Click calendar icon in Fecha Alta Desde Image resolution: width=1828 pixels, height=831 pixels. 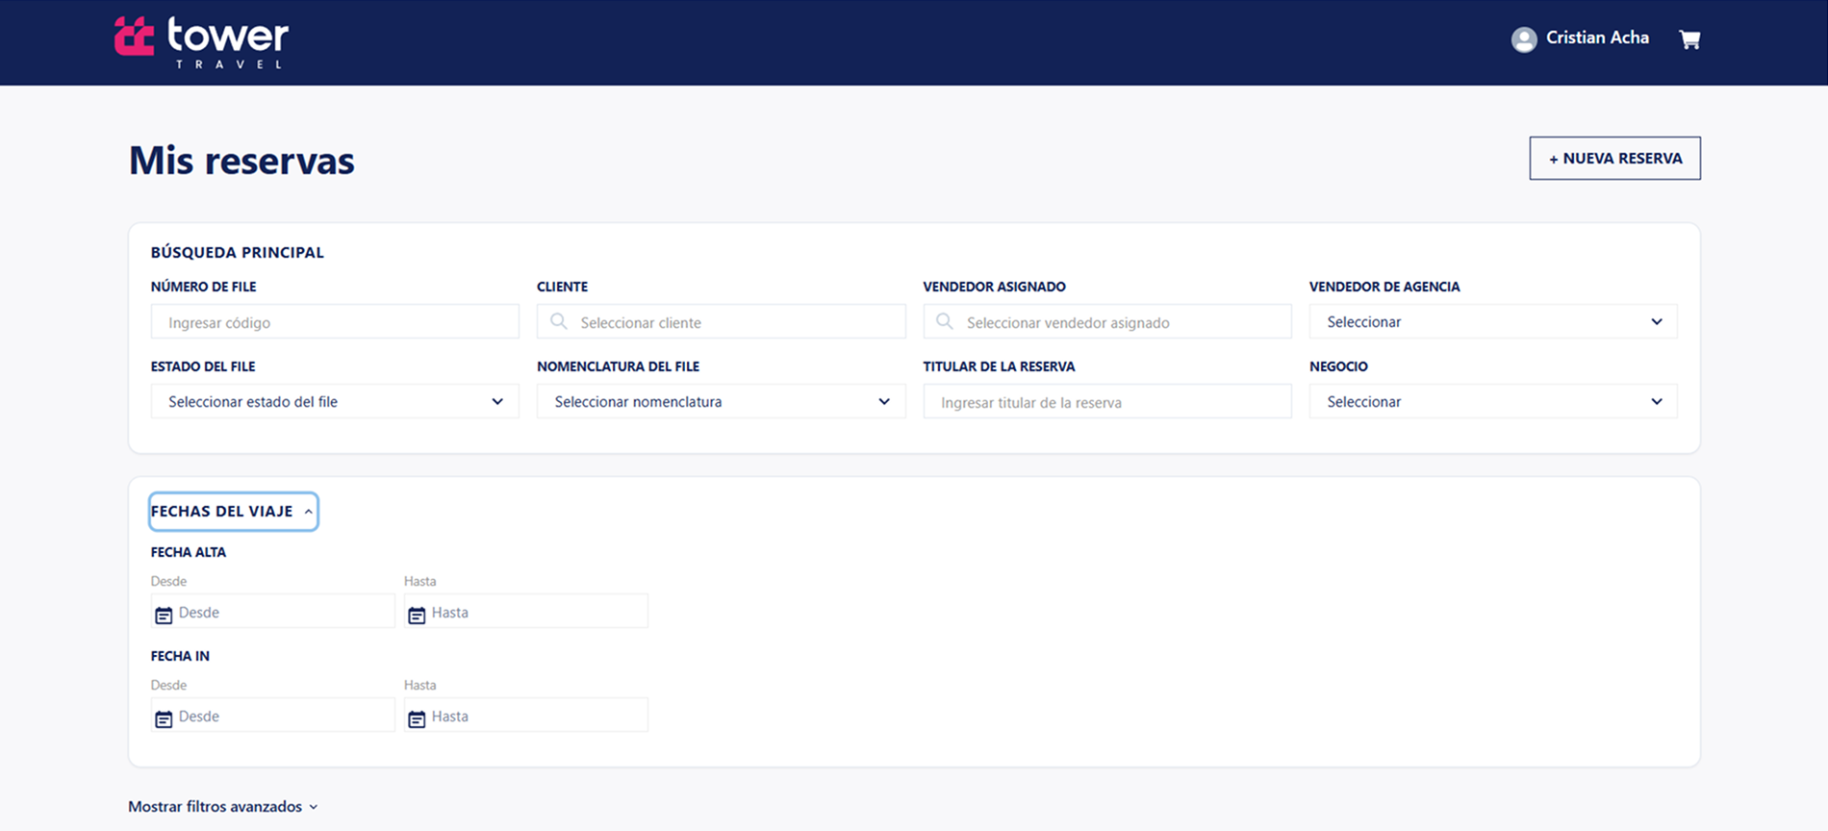[164, 615]
